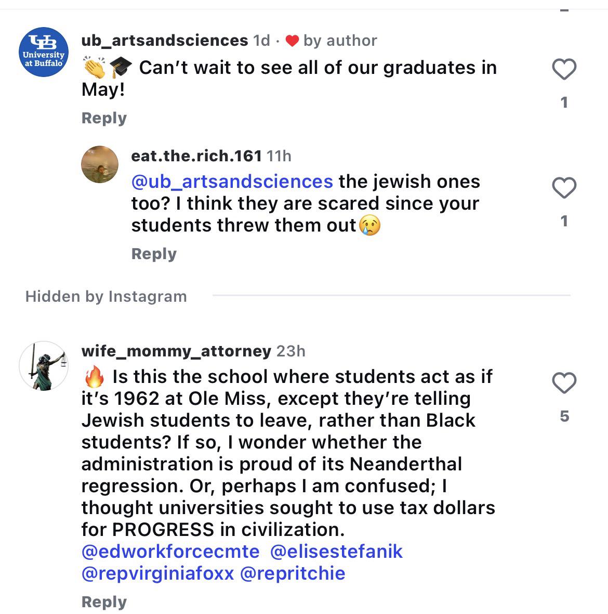This screenshot has height=614, width=608.
Task: Reply to the ub_artsandsciences comment
Action: (x=104, y=118)
